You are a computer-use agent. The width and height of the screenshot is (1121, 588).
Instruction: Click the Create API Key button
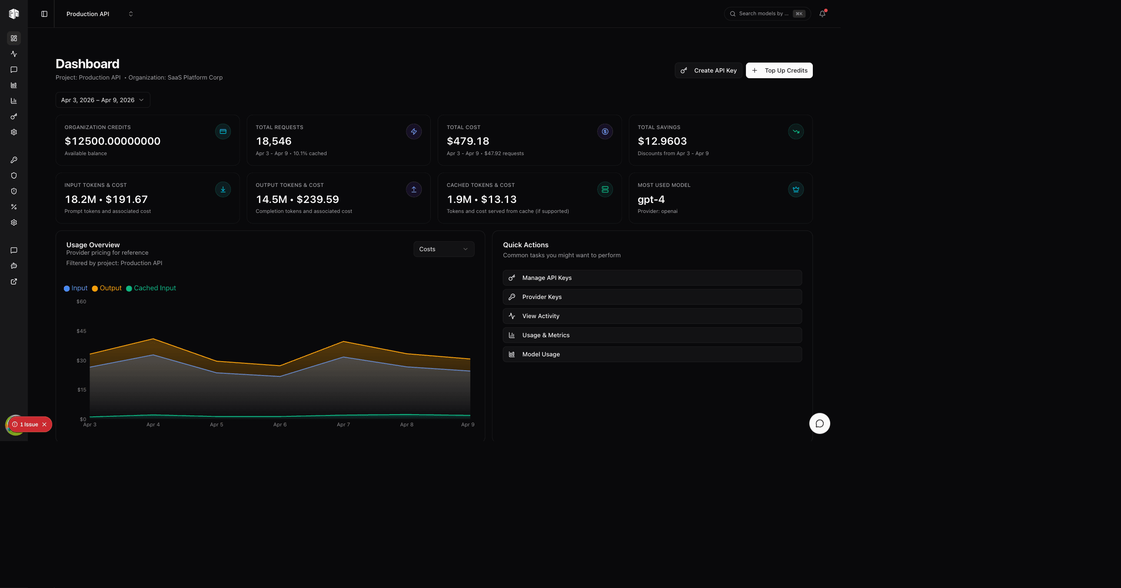click(x=708, y=70)
